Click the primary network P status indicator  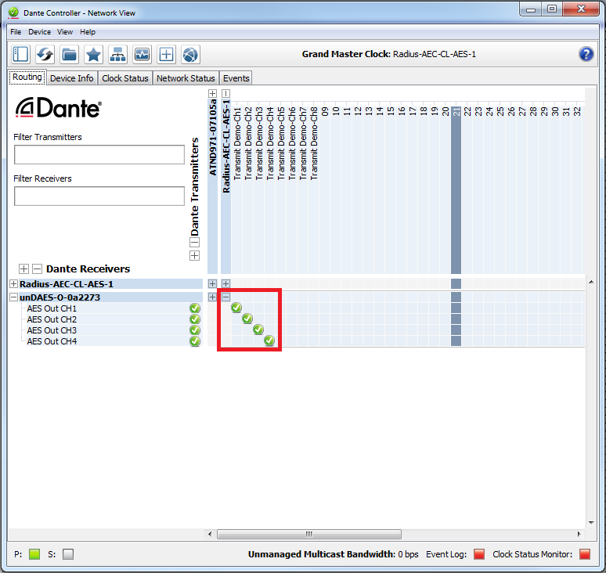tap(34, 554)
